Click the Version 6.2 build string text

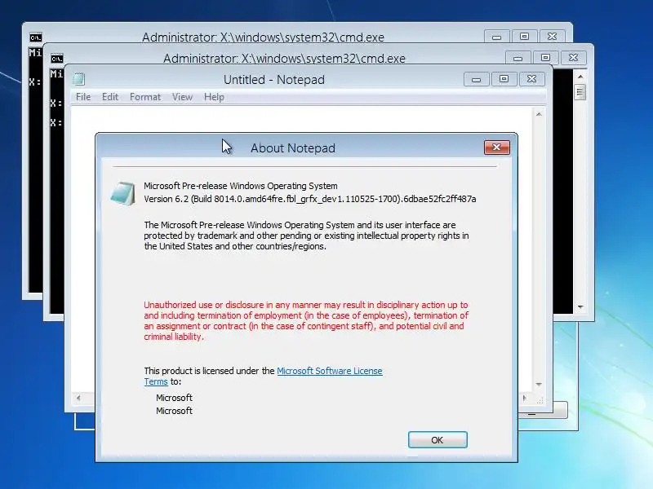coord(310,199)
